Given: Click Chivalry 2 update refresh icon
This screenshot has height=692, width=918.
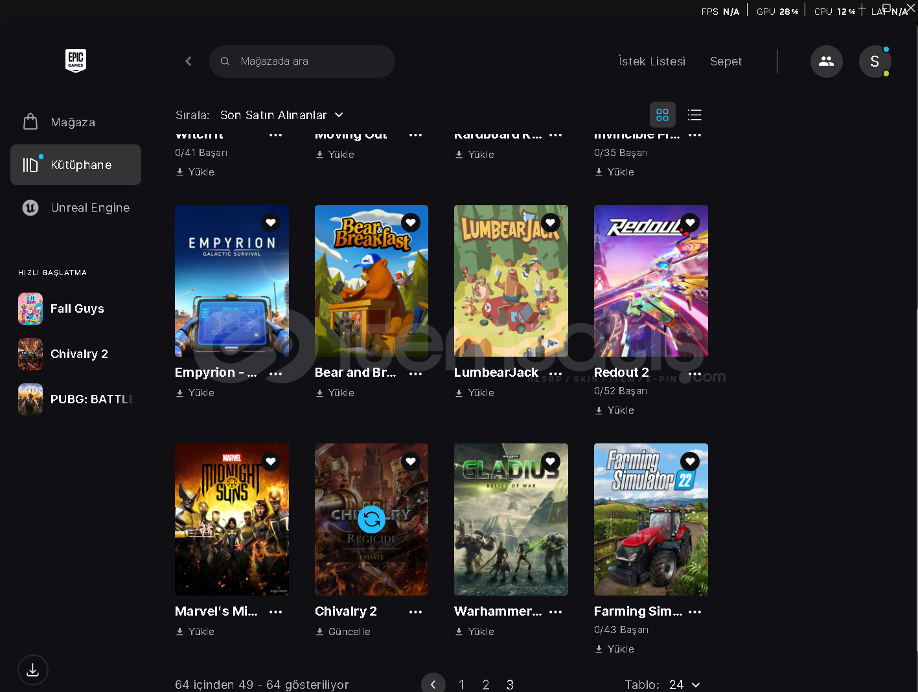Looking at the screenshot, I should point(372,519).
